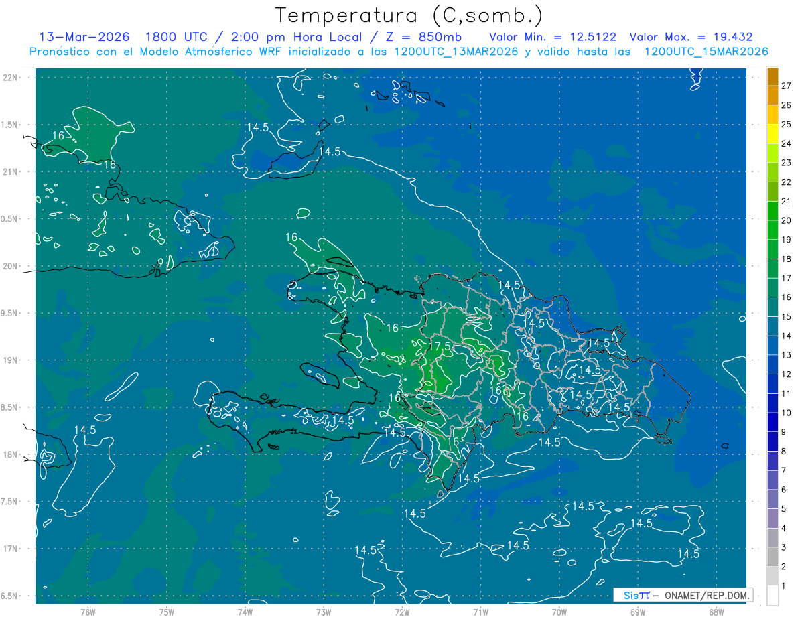The width and height of the screenshot is (804, 621).
Task: Click color scale label '13'
Action: (x=787, y=355)
